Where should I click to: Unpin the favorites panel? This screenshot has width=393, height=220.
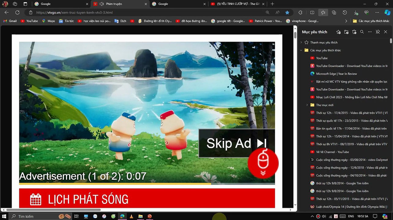click(x=378, y=32)
